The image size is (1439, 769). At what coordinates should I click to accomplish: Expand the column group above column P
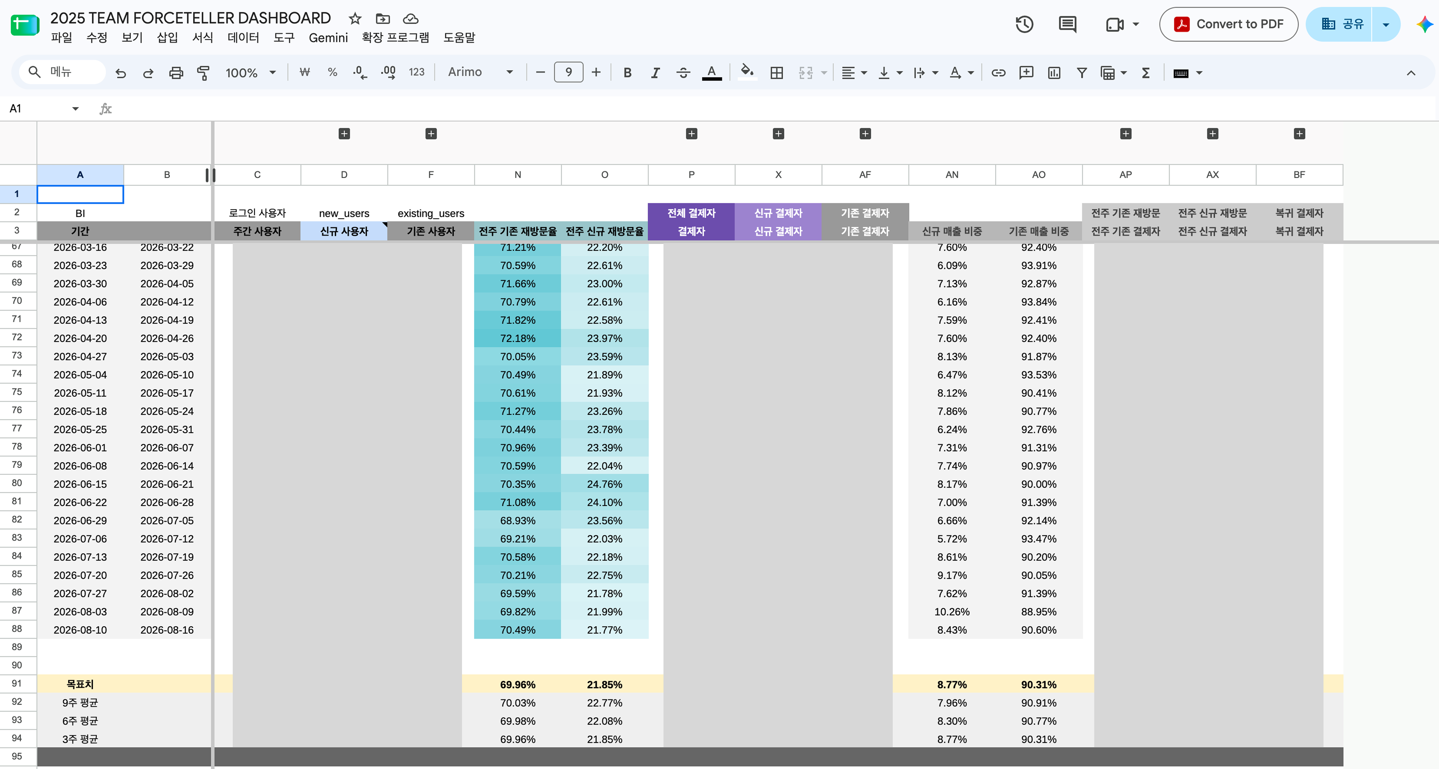pyautogui.click(x=692, y=133)
